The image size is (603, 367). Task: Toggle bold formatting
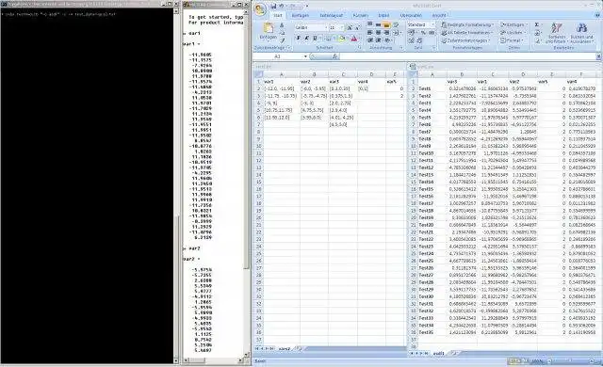click(x=299, y=39)
